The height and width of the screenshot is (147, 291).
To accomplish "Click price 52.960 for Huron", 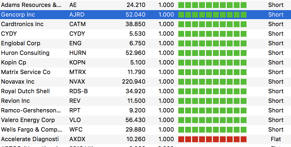I will 135,53.
